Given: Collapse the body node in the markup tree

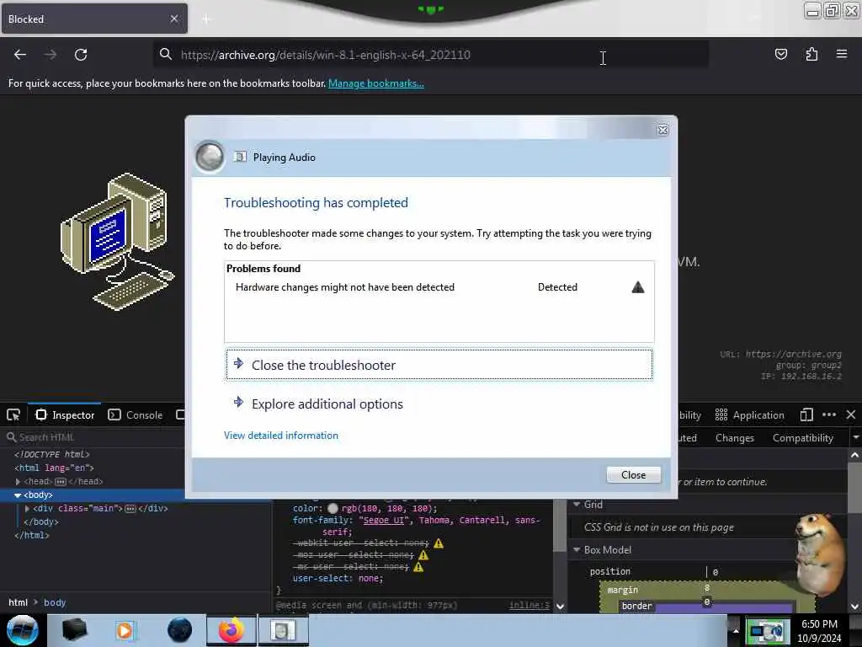Looking at the screenshot, I should [x=18, y=495].
